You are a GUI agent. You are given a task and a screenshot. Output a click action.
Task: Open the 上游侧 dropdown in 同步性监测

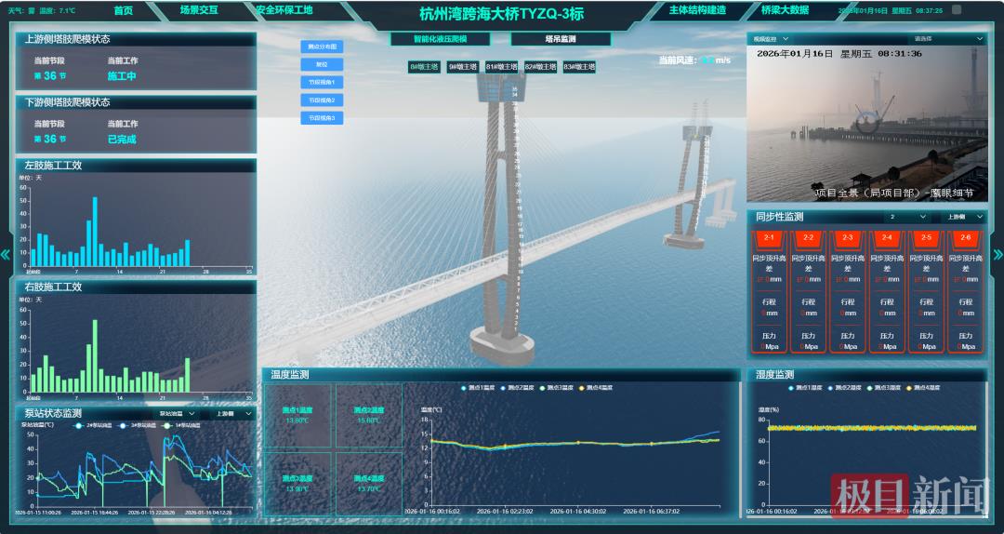964,217
